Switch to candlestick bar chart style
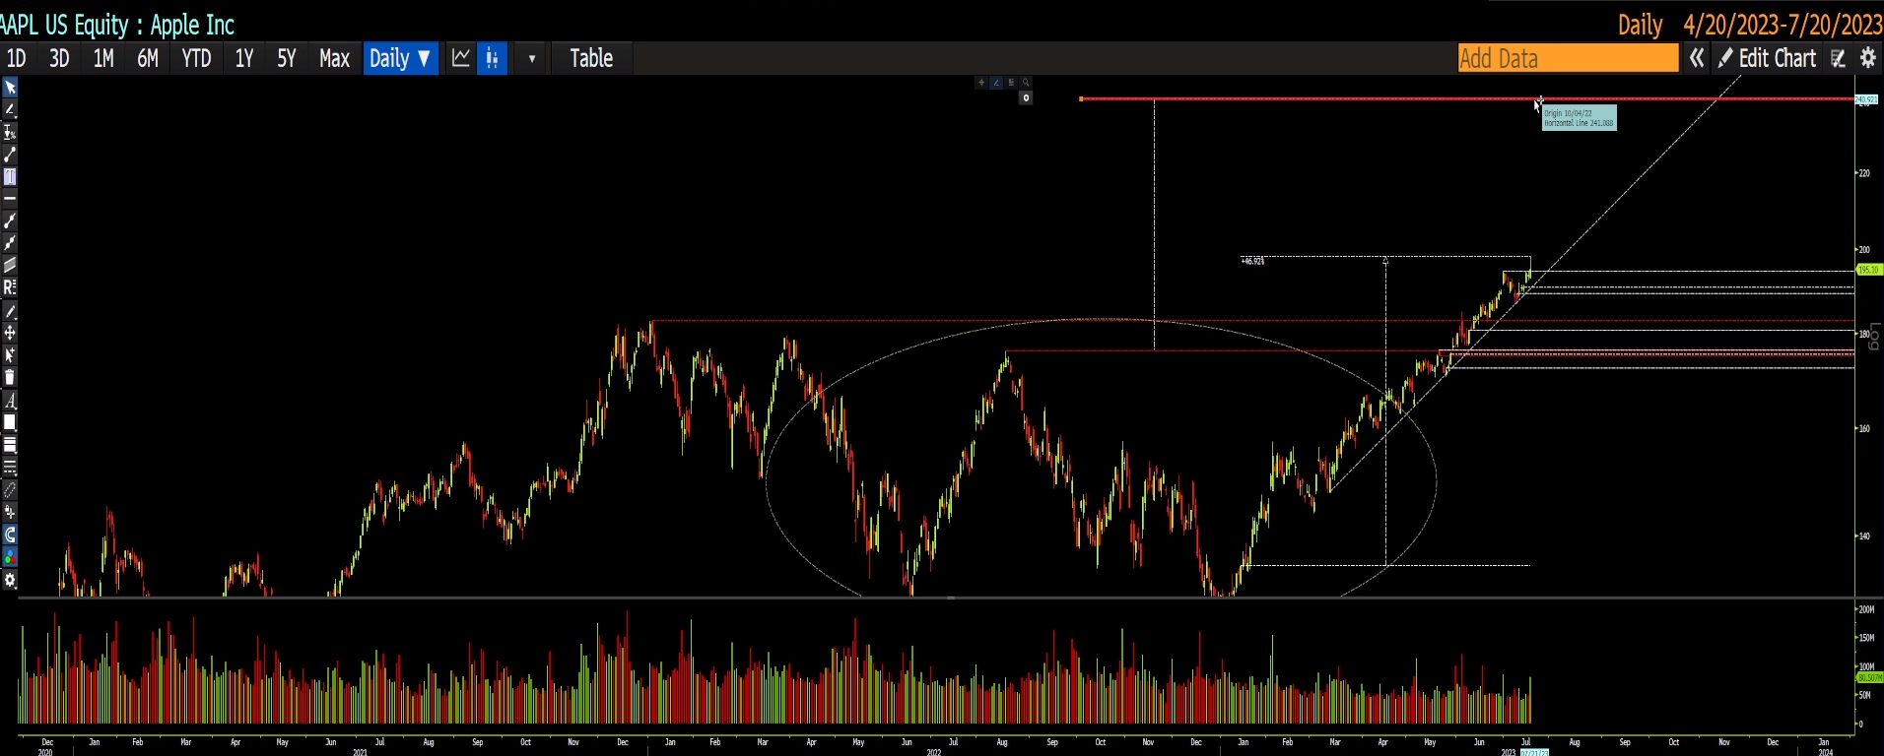The width and height of the screenshot is (1884, 756). point(492,58)
